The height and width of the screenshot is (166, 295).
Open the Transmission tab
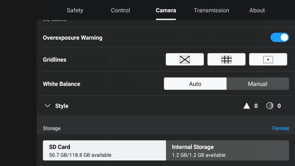(x=211, y=11)
